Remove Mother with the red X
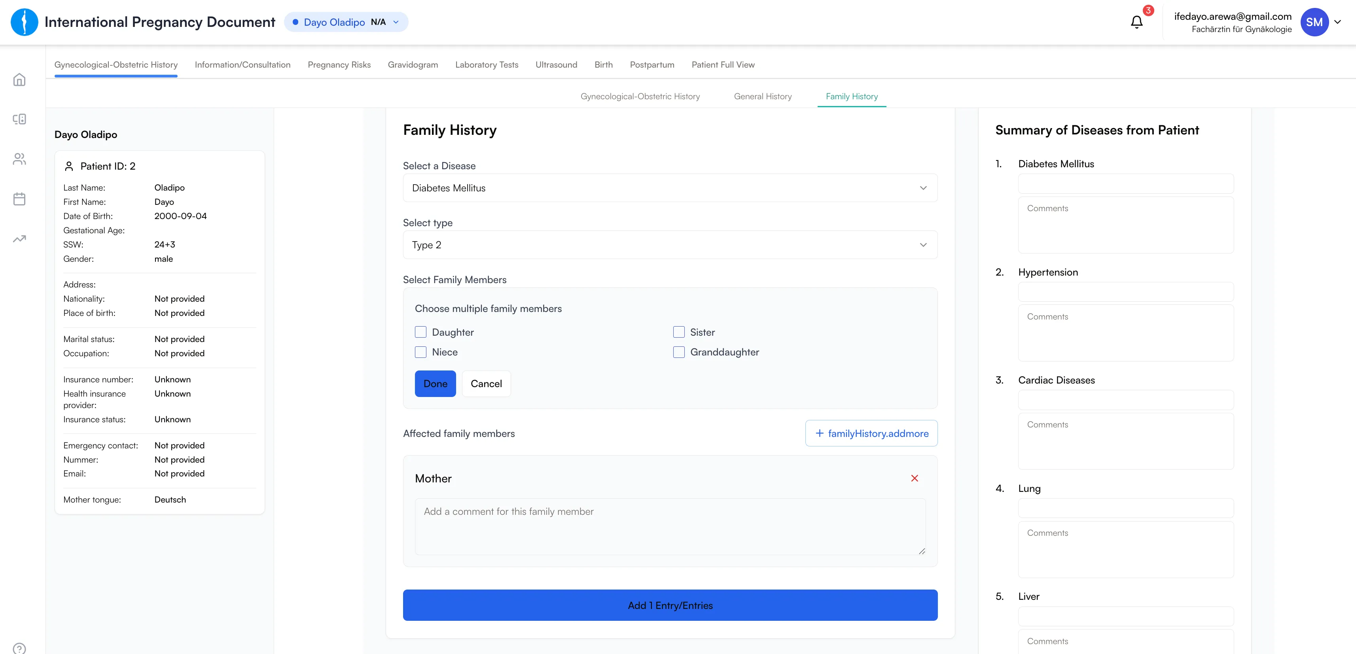 915,478
